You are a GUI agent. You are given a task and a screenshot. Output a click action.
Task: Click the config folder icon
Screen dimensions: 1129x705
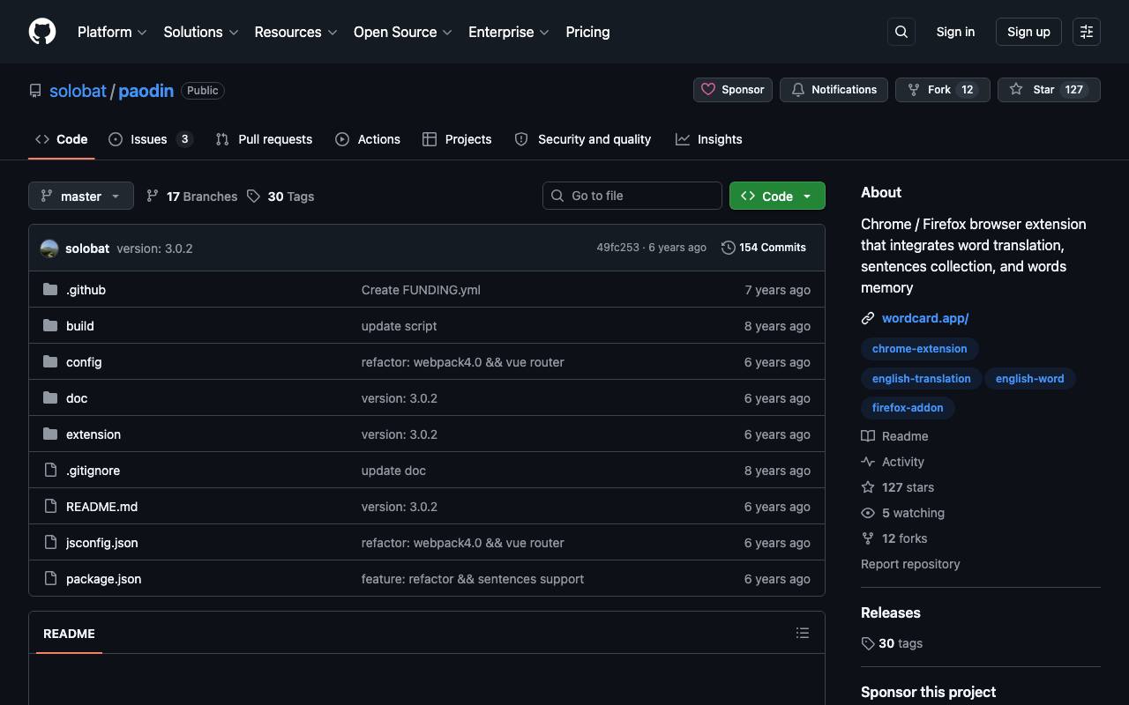(x=50, y=361)
